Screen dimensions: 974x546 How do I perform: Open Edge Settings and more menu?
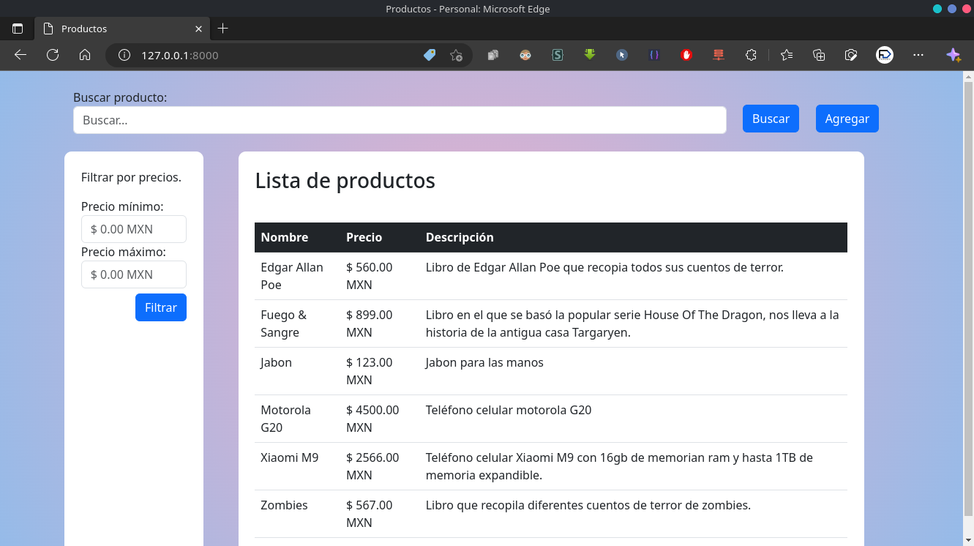coord(918,55)
